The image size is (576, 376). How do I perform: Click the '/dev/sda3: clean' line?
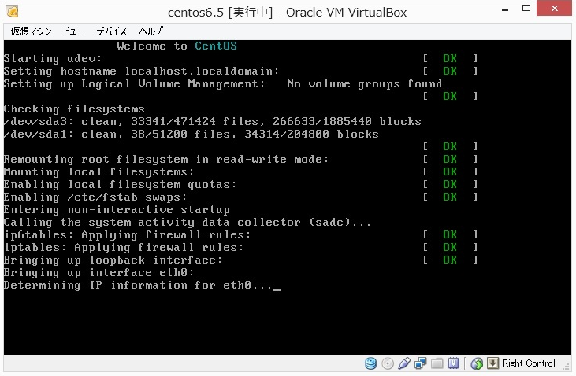(x=212, y=121)
